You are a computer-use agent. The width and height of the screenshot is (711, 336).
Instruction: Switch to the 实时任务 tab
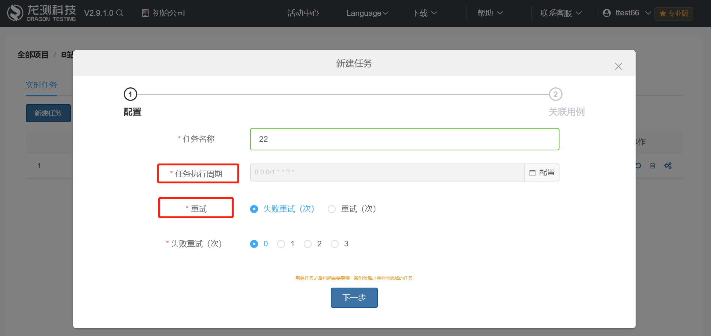click(x=41, y=85)
